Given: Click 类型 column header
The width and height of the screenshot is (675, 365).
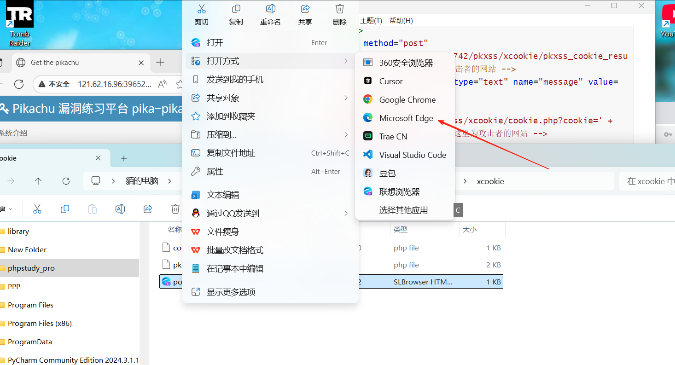Looking at the screenshot, I should (x=400, y=229).
